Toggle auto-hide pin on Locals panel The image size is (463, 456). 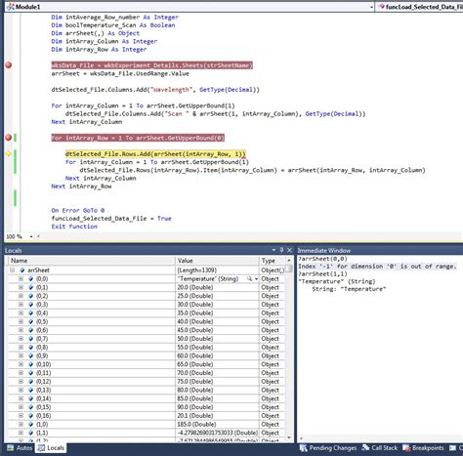click(x=281, y=250)
